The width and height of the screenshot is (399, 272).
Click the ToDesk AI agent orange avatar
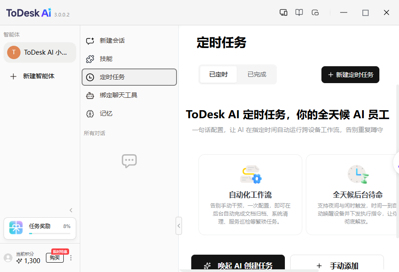click(14, 52)
